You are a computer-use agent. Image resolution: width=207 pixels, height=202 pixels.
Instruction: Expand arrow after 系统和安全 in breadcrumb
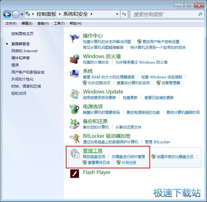pyautogui.click(x=91, y=14)
